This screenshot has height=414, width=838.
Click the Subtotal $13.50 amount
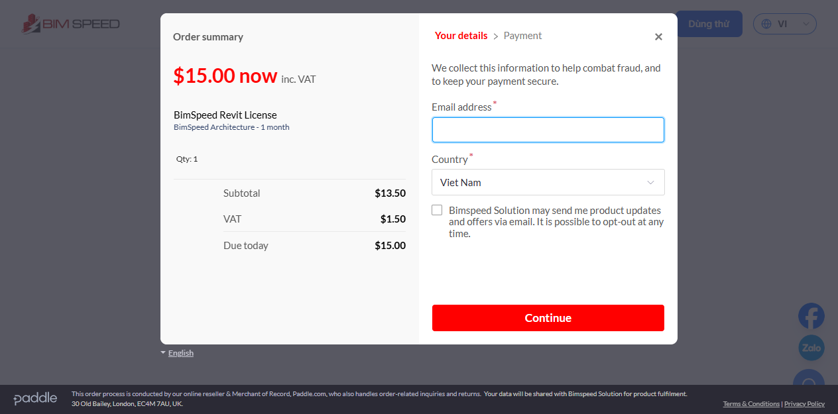click(390, 193)
